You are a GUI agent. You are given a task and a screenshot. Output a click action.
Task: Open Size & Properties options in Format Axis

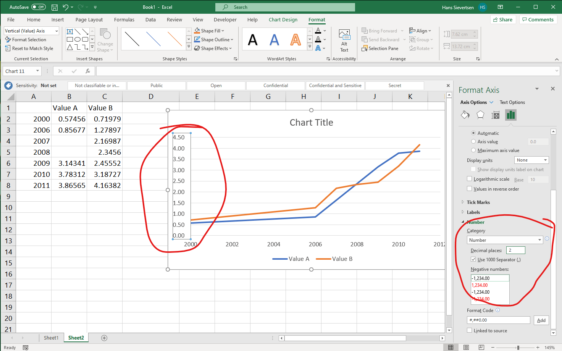(495, 115)
